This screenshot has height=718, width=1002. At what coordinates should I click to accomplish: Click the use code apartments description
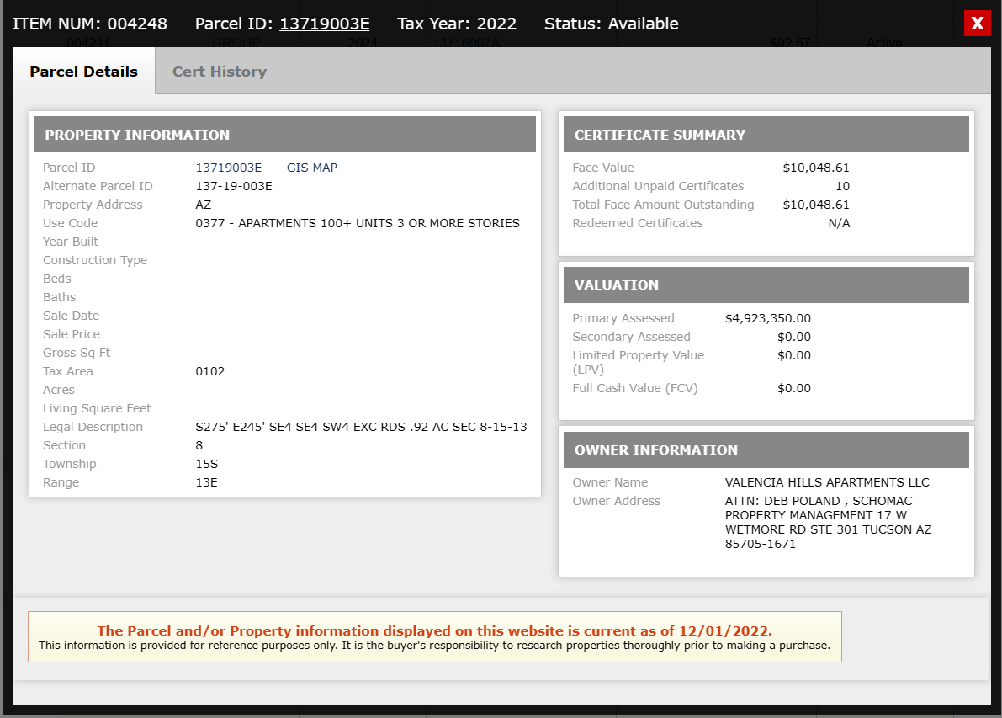tap(358, 223)
